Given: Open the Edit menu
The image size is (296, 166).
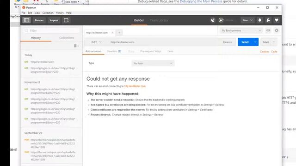Looking at the screenshot, I should tap(30, 13).
